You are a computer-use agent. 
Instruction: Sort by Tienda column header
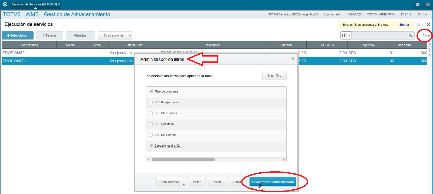point(96,45)
